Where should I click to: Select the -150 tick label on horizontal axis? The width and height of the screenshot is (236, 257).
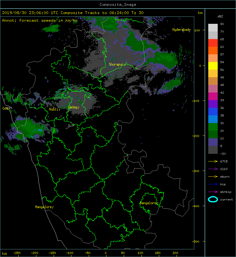click(x=52, y=253)
